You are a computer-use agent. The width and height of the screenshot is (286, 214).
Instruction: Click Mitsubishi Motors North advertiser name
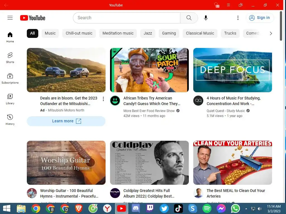pyautogui.click(x=66, y=110)
